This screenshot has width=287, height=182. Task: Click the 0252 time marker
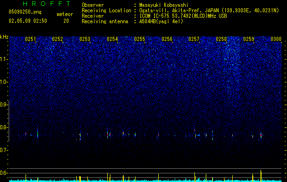[x=57, y=39]
